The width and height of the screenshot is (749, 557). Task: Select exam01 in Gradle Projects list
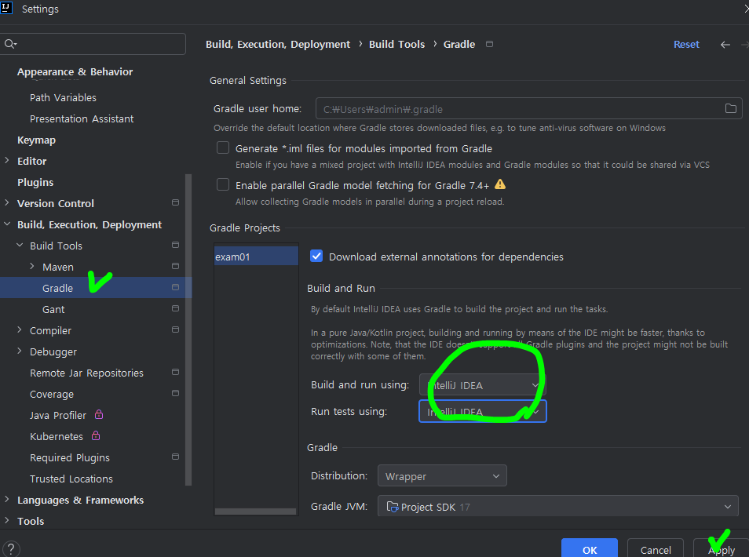(256, 256)
